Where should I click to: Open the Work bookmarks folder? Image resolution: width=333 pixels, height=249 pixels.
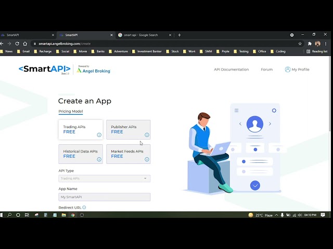pos(189,51)
